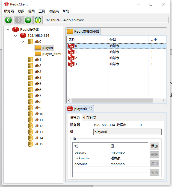This screenshot has width=172, height=187.
Task: Select the db8 database icon
Action: pos(30,102)
